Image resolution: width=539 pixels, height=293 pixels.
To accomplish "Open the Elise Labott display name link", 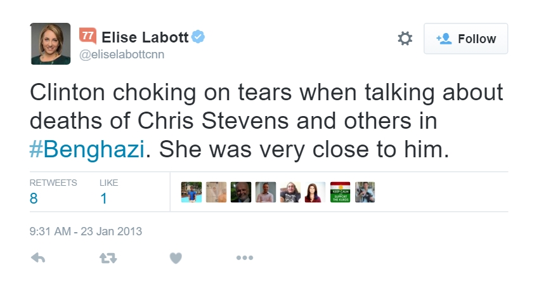I will pyautogui.click(x=145, y=37).
